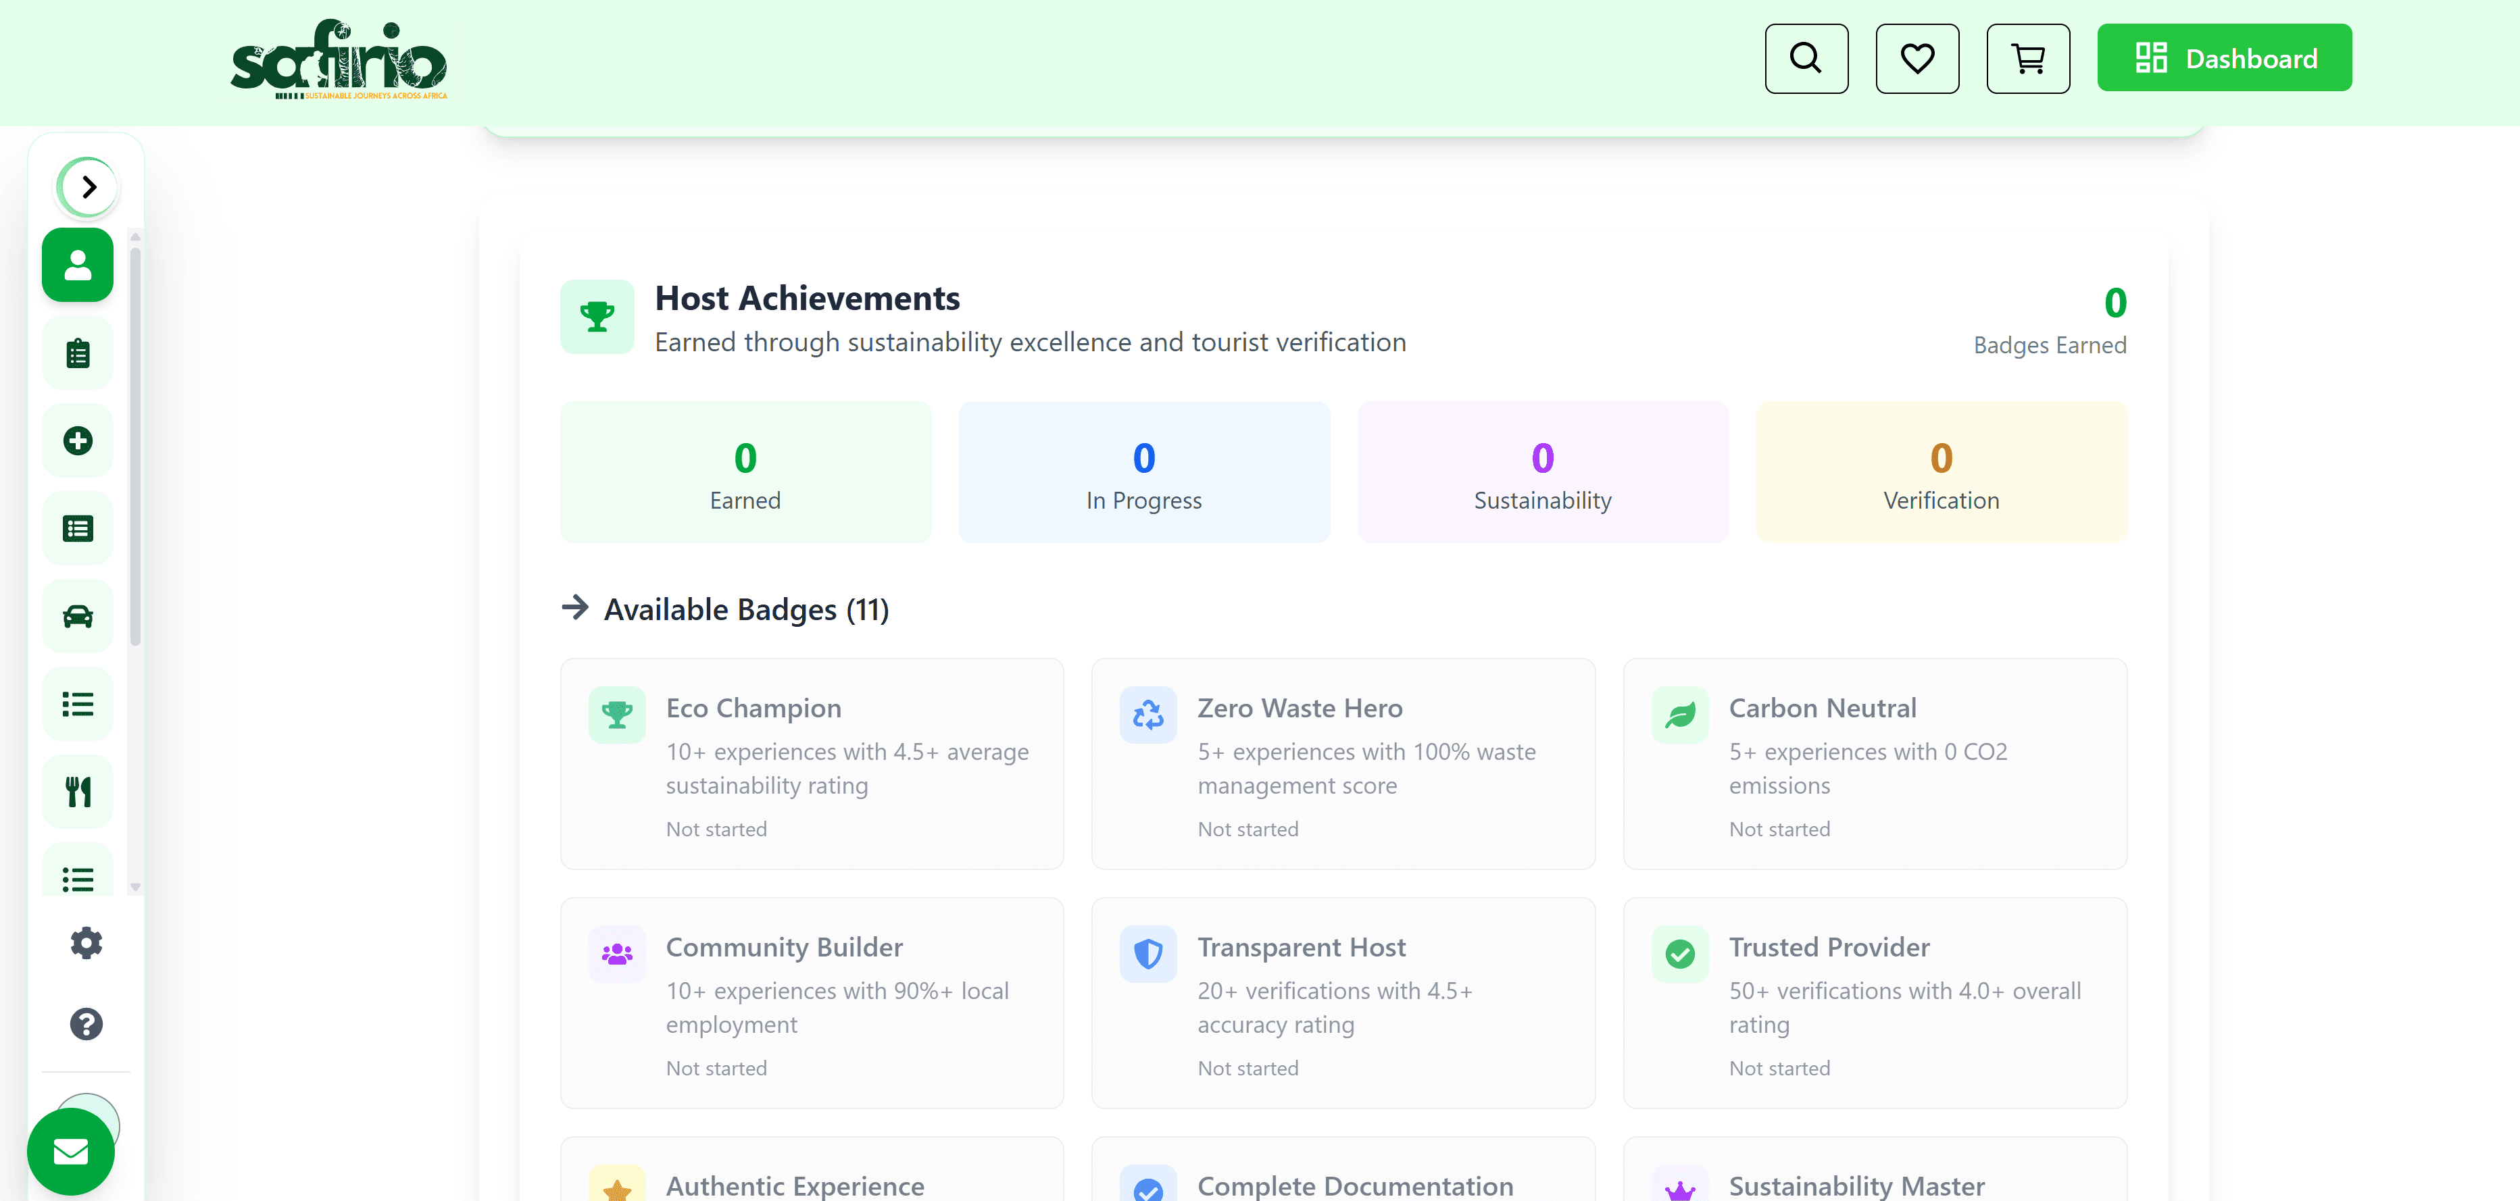Open the Trusted Provider badge card
The width and height of the screenshot is (2520, 1201).
pyautogui.click(x=1875, y=1002)
